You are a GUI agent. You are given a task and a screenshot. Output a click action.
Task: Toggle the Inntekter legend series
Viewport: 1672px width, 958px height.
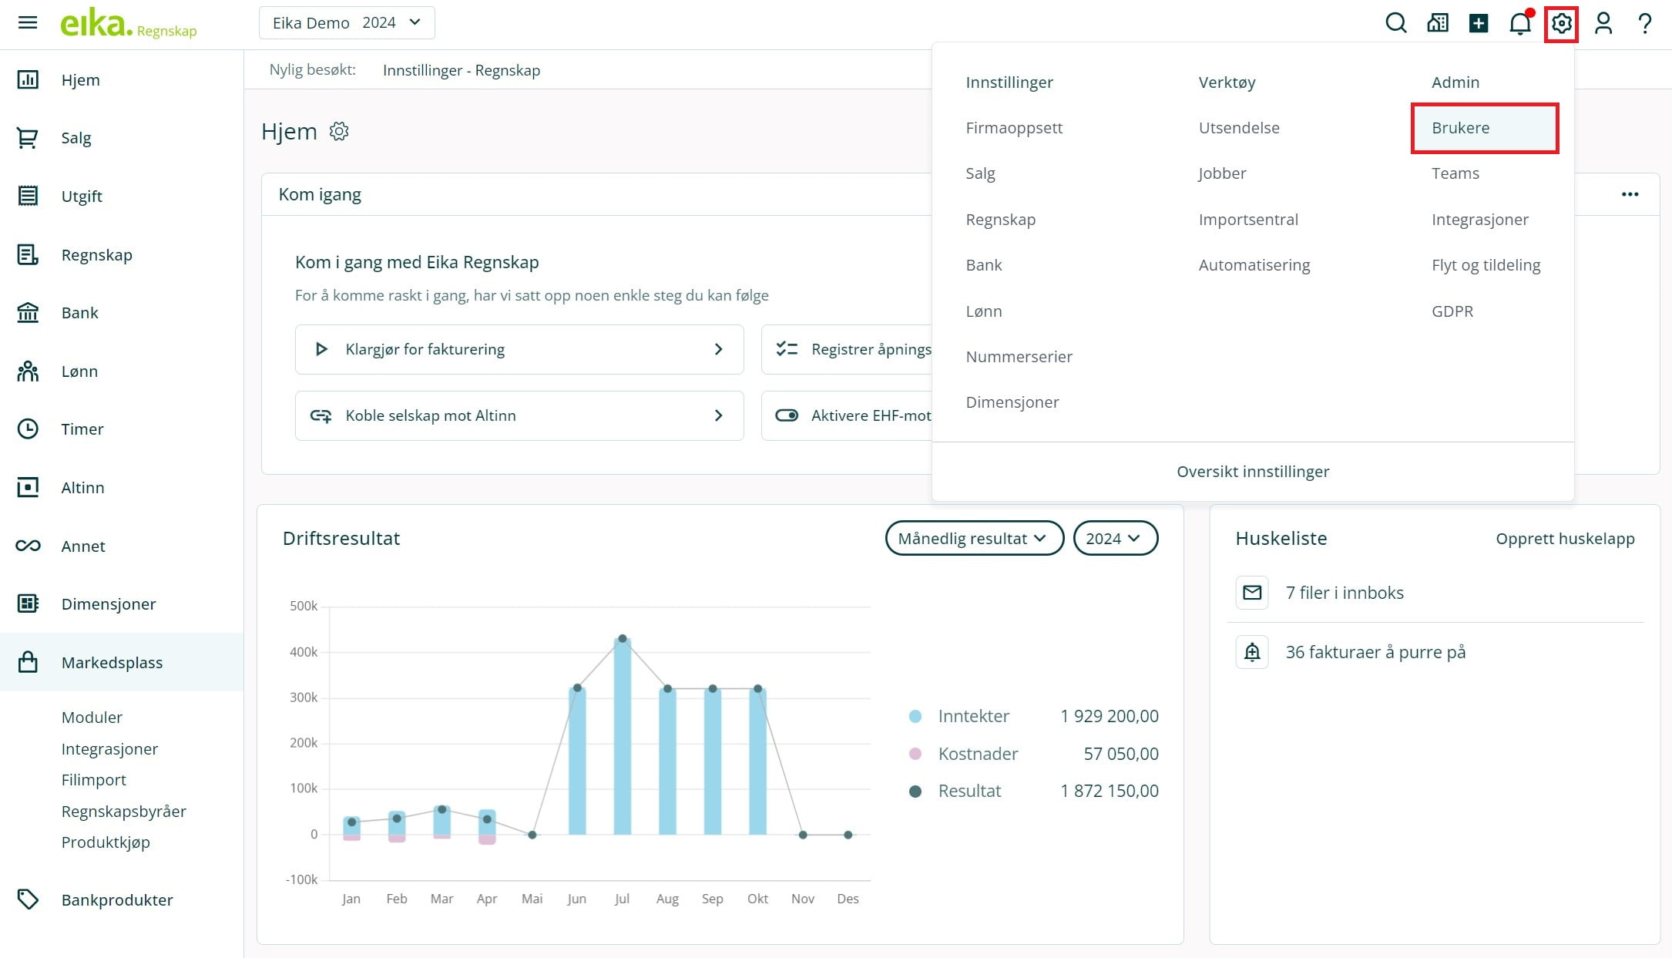coord(973,716)
